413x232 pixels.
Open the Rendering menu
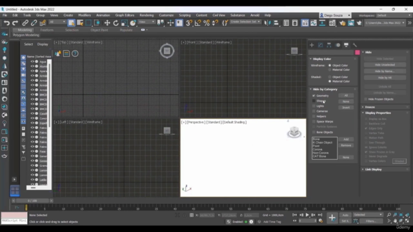[x=146, y=15]
